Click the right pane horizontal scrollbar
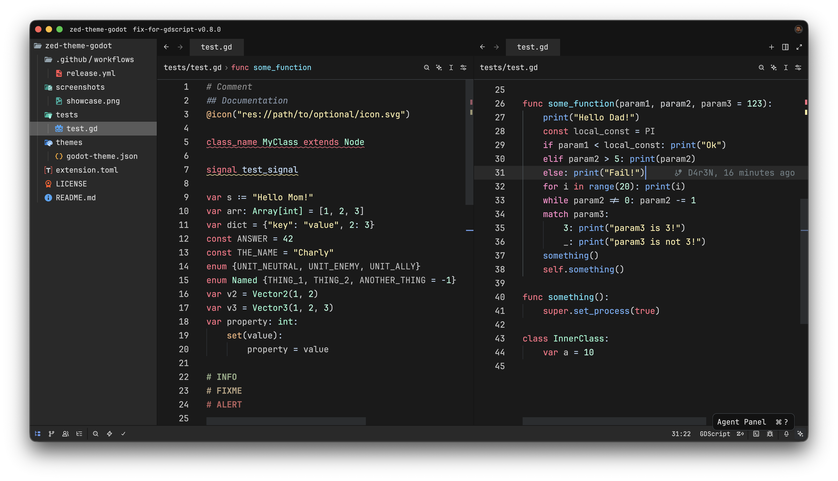This screenshot has width=838, height=481. 614,421
